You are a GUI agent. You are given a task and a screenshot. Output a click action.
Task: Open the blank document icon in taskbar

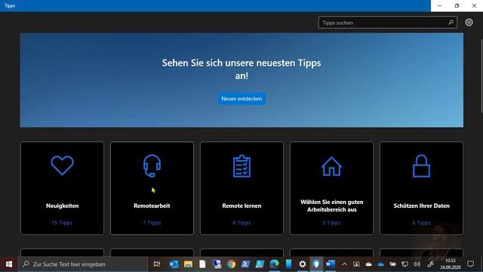[x=202, y=264]
